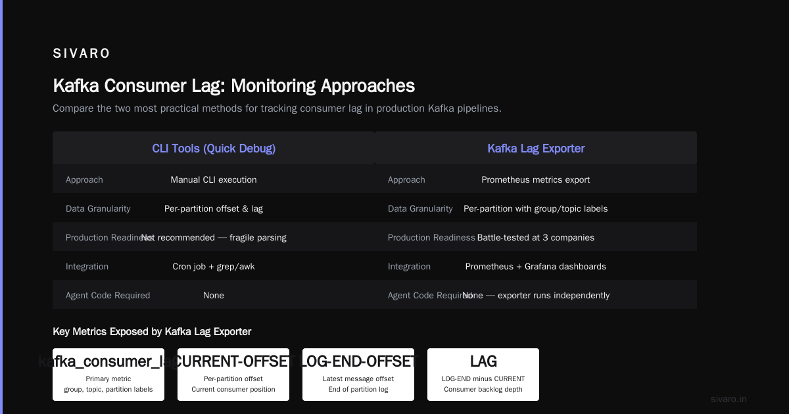
Task: Click the SIVARO brand logo text
Action: [82, 54]
